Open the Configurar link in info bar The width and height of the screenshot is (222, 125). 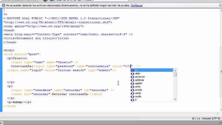[x=136, y=6]
